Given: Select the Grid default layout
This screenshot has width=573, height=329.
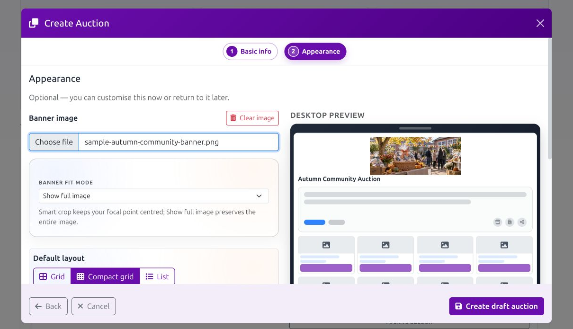Looking at the screenshot, I should pos(52,276).
